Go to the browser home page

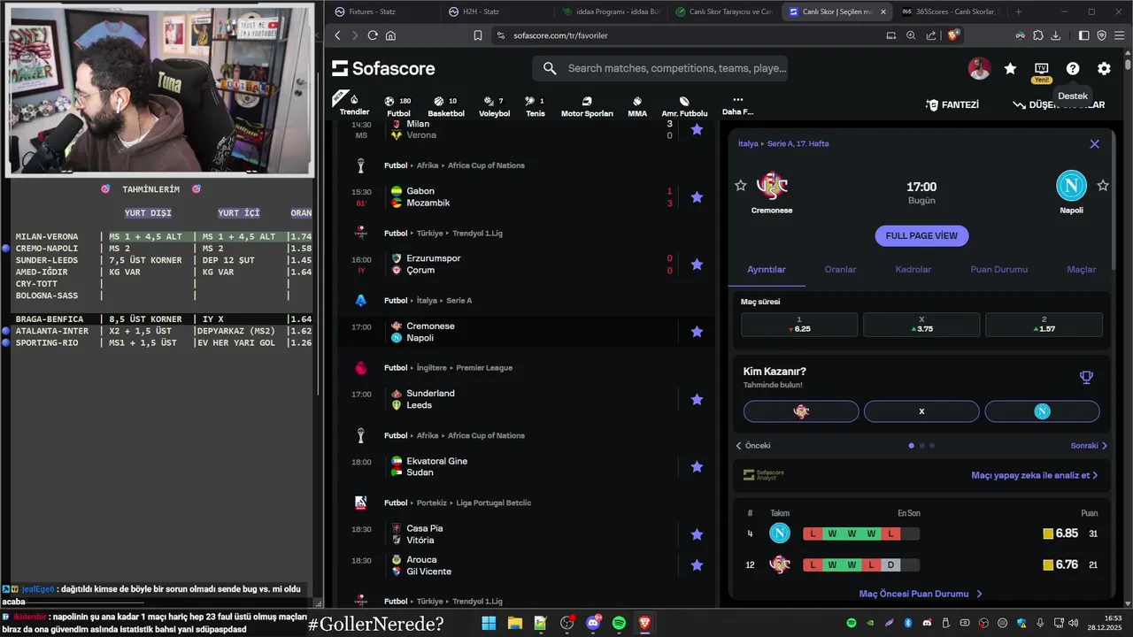[x=390, y=35]
